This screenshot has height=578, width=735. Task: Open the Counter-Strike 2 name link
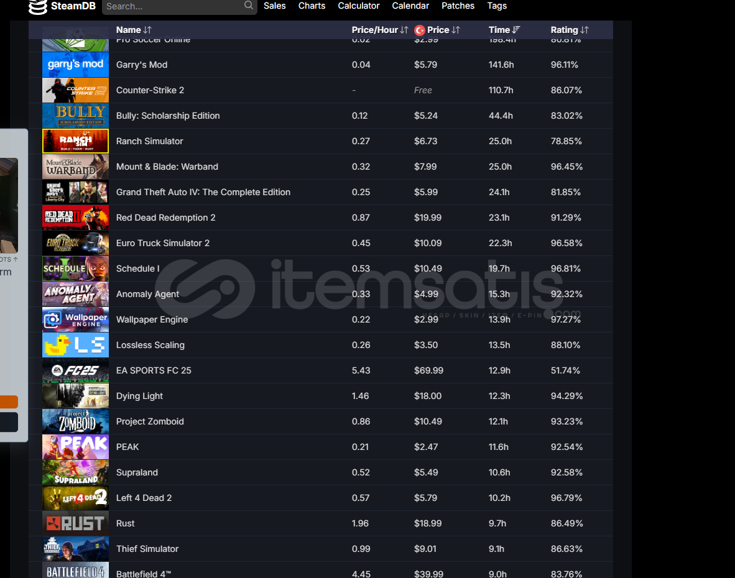pos(150,90)
